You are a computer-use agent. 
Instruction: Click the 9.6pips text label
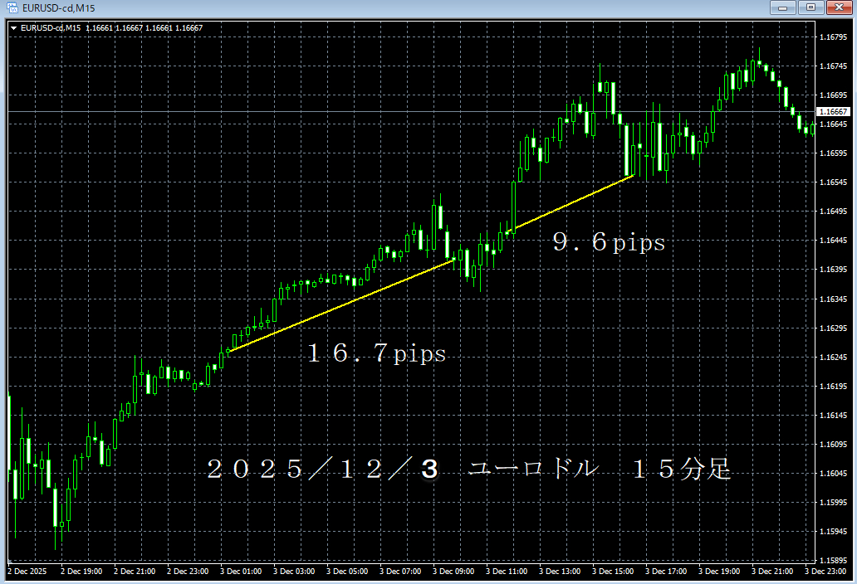[x=609, y=241]
